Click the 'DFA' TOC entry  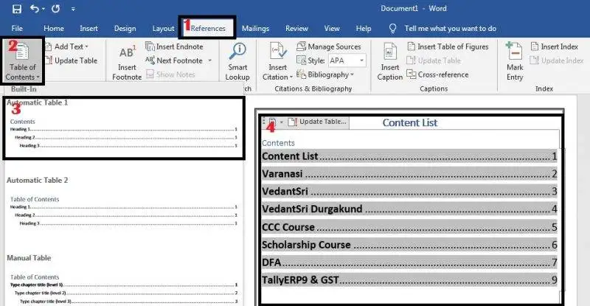point(409,262)
